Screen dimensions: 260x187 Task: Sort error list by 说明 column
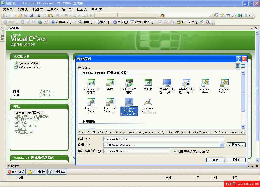pos(20,178)
